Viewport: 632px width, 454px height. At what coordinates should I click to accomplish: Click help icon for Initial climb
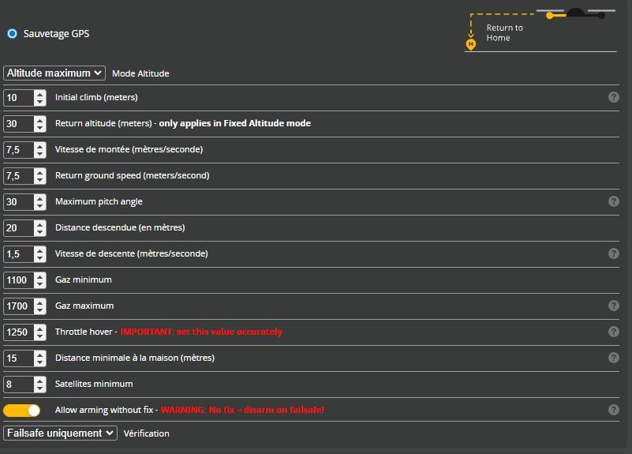coord(613,97)
